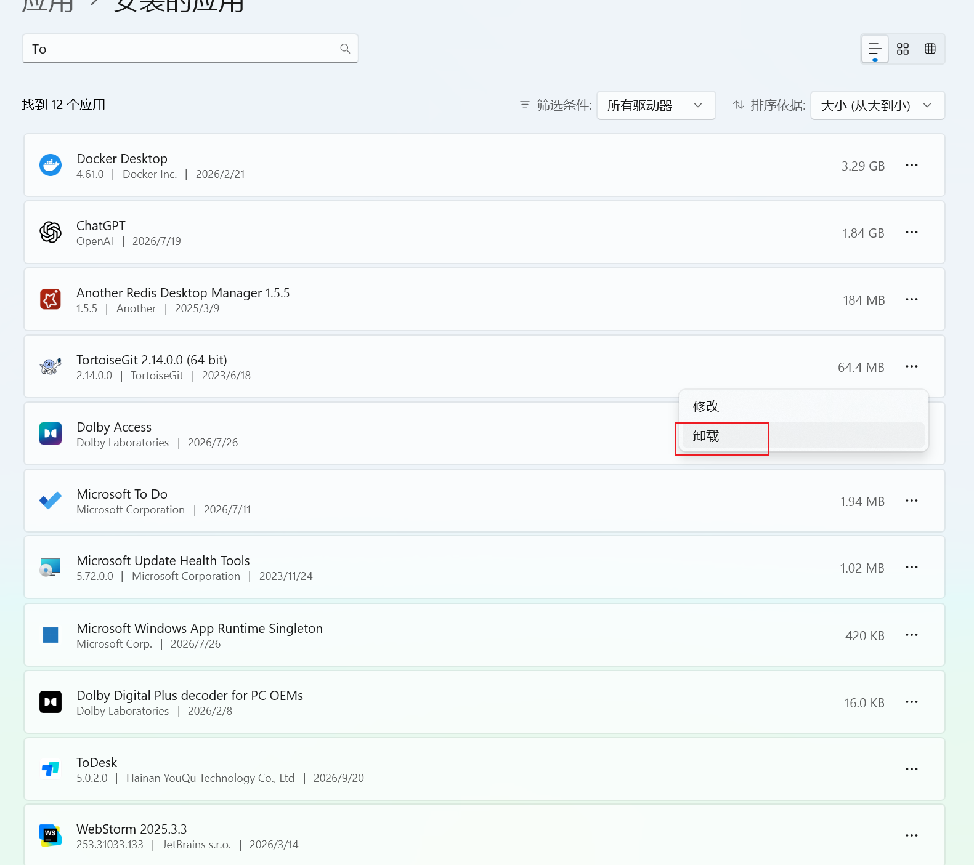Switch to table view layout
The width and height of the screenshot is (974, 865).
930,49
